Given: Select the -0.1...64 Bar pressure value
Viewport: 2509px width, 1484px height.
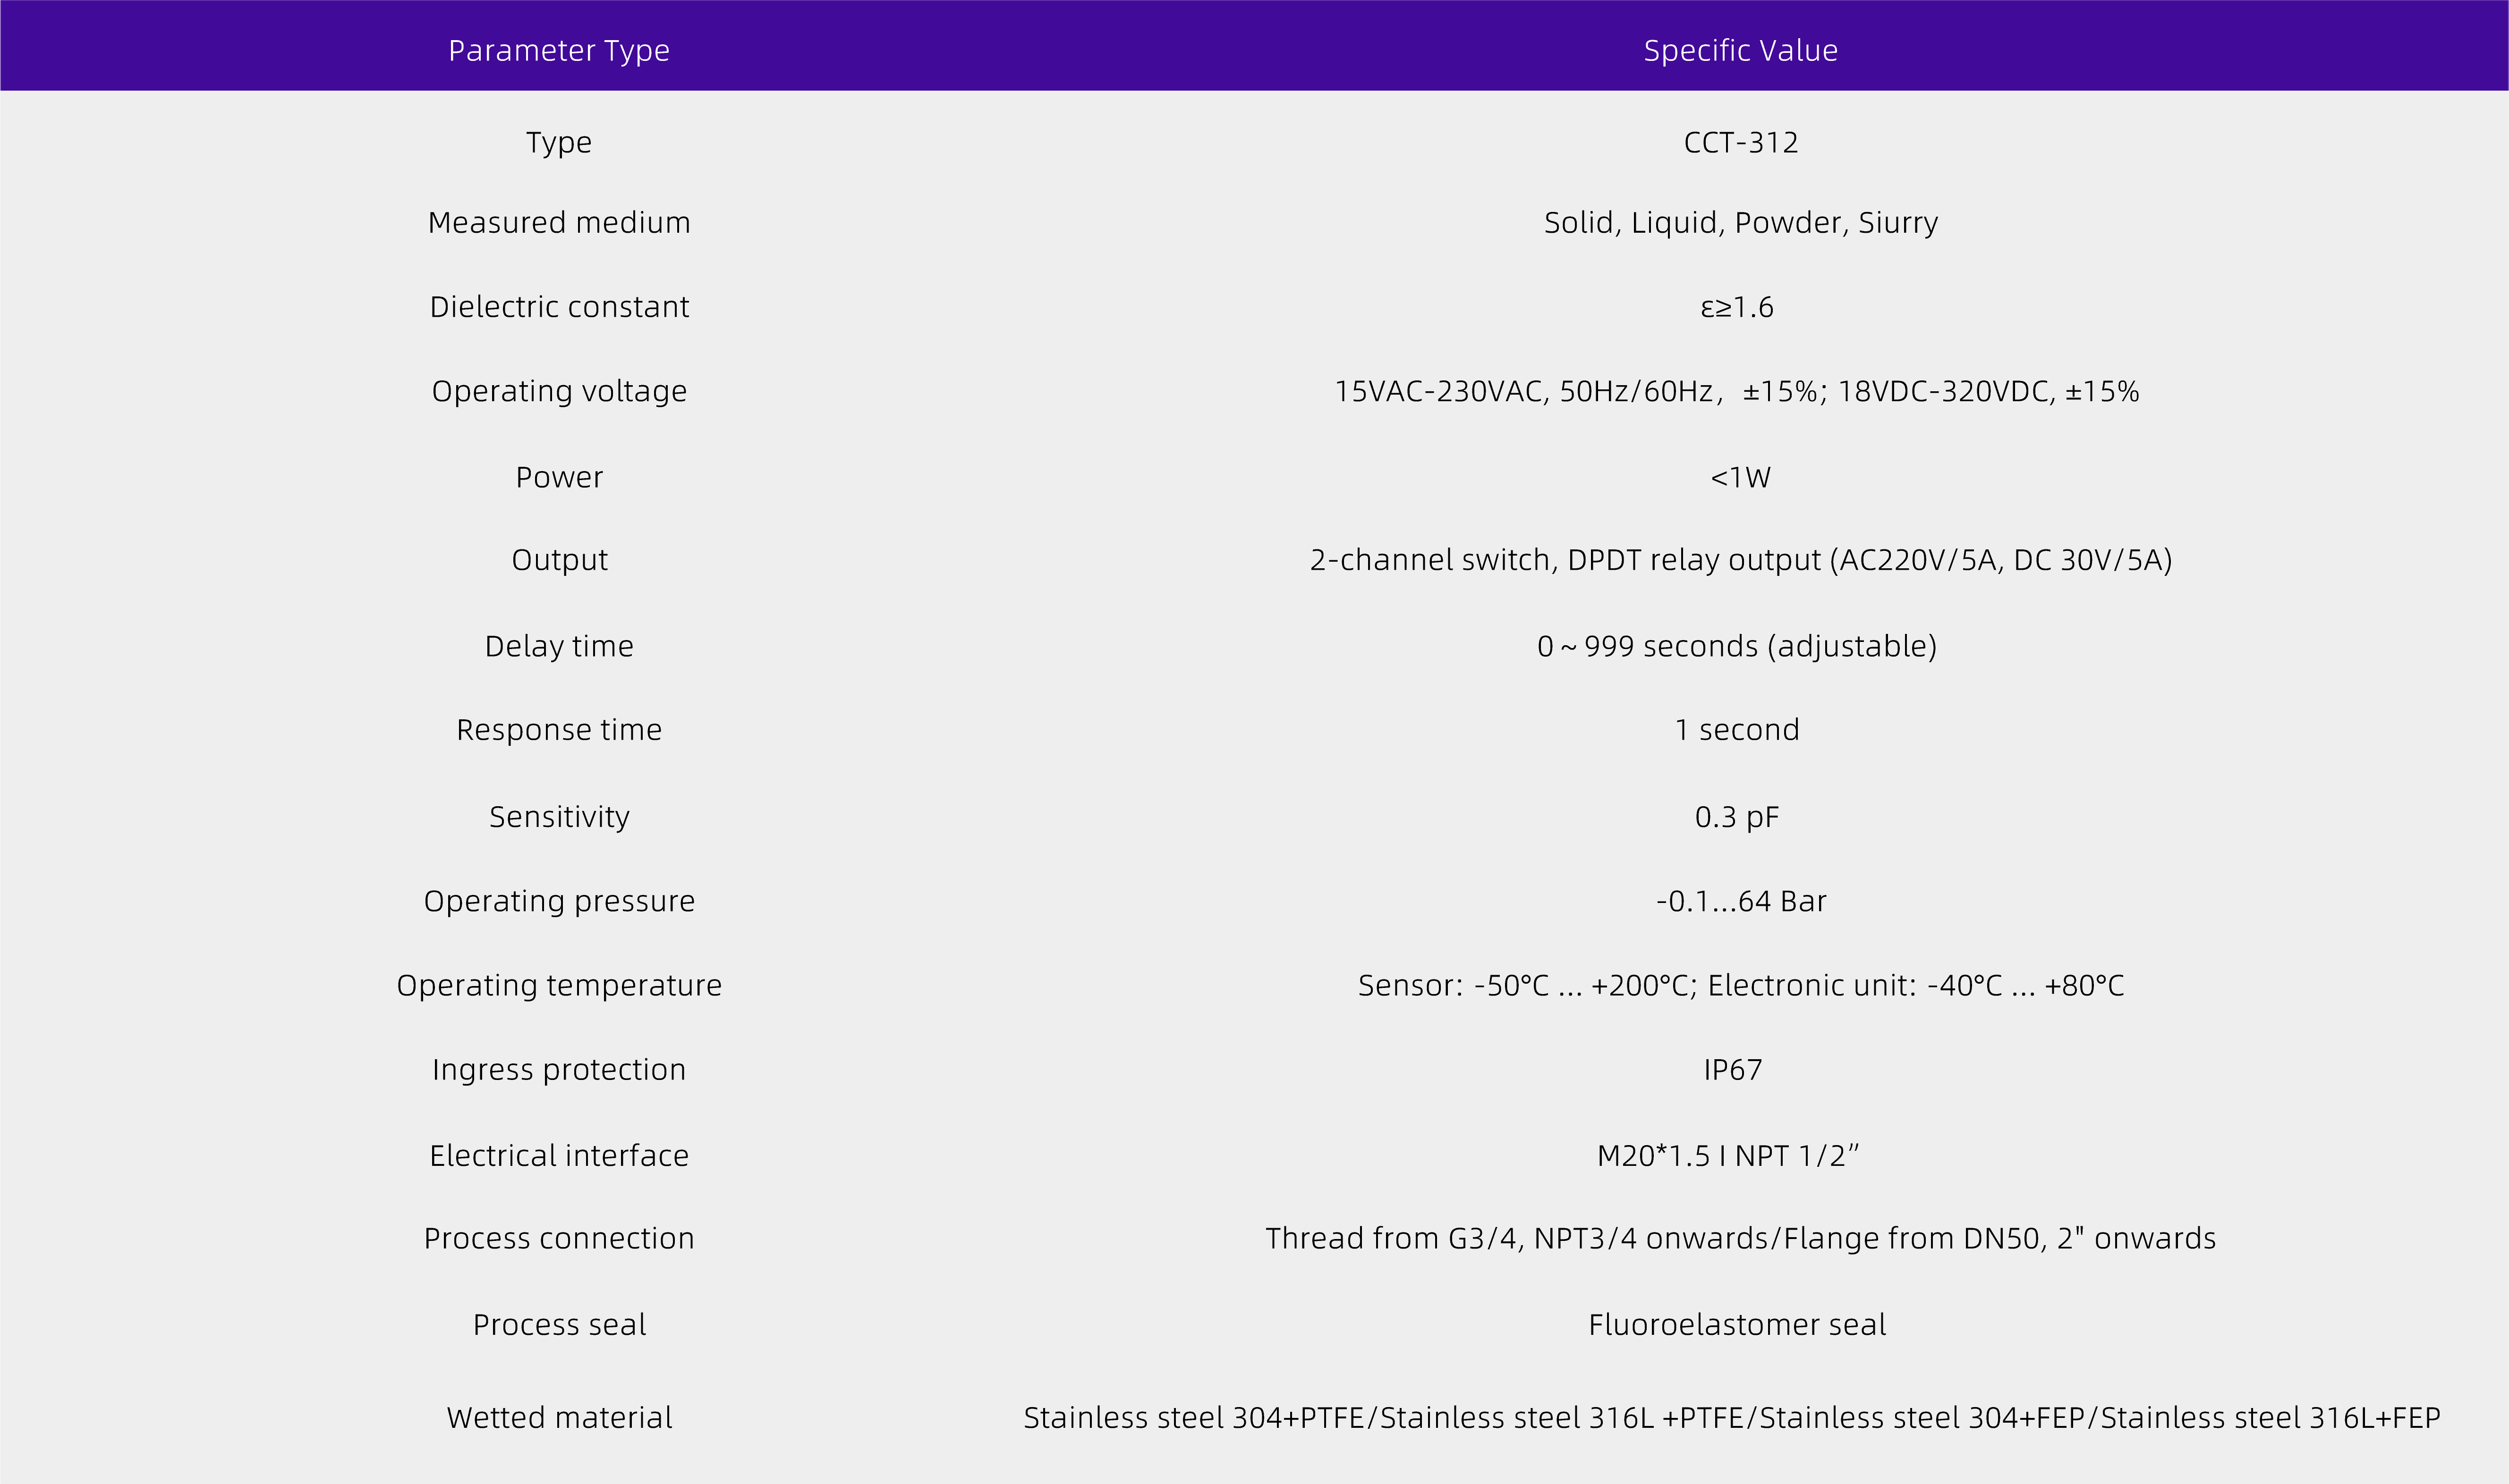Looking at the screenshot, I should pyautogui.click(x=1741, y=901).
